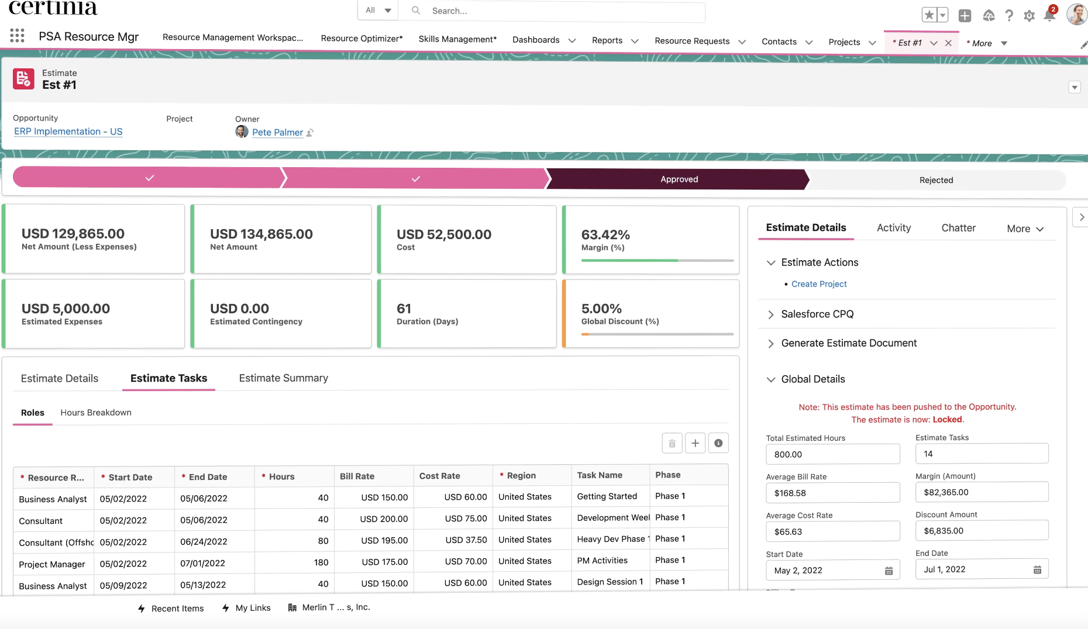
Task: Open the Setup gear icon
Action: (x=1030, y=16)
